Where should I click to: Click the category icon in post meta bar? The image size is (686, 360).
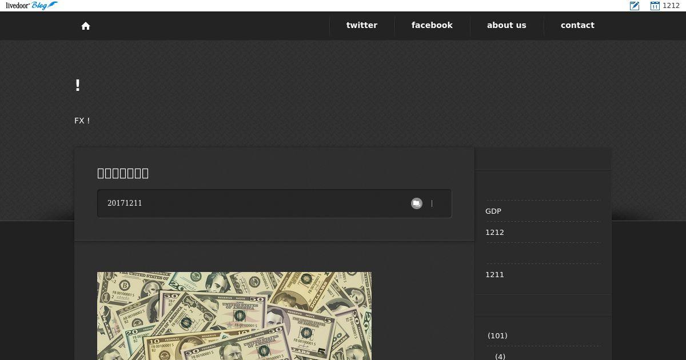coord(417,203)
